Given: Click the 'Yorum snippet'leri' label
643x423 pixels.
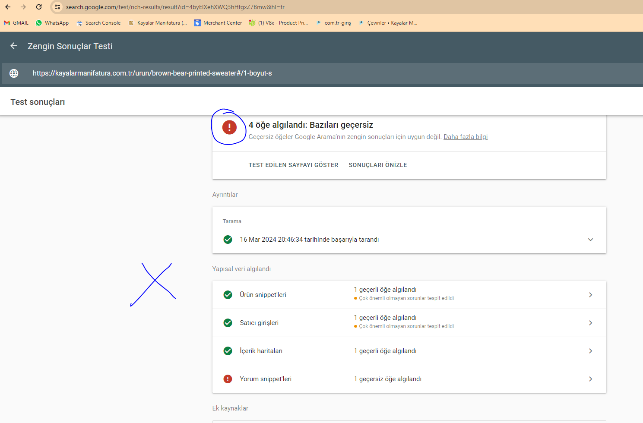Looking at the screenshot, I should [266, 379].
